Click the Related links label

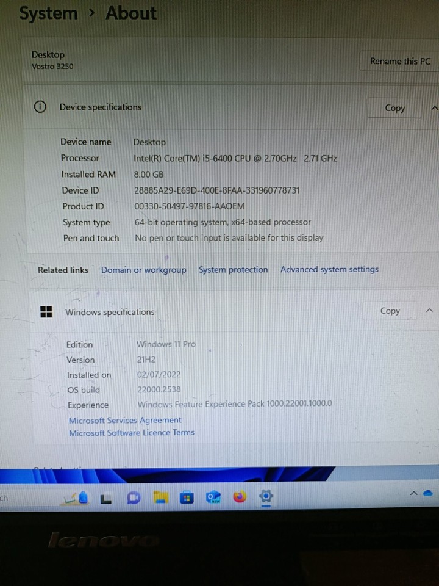click(x=63, y=270)
